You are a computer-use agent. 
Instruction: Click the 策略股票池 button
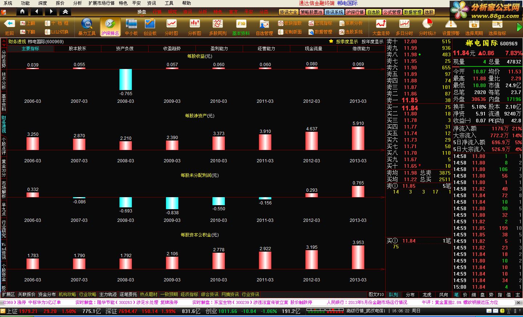point(311,12)
